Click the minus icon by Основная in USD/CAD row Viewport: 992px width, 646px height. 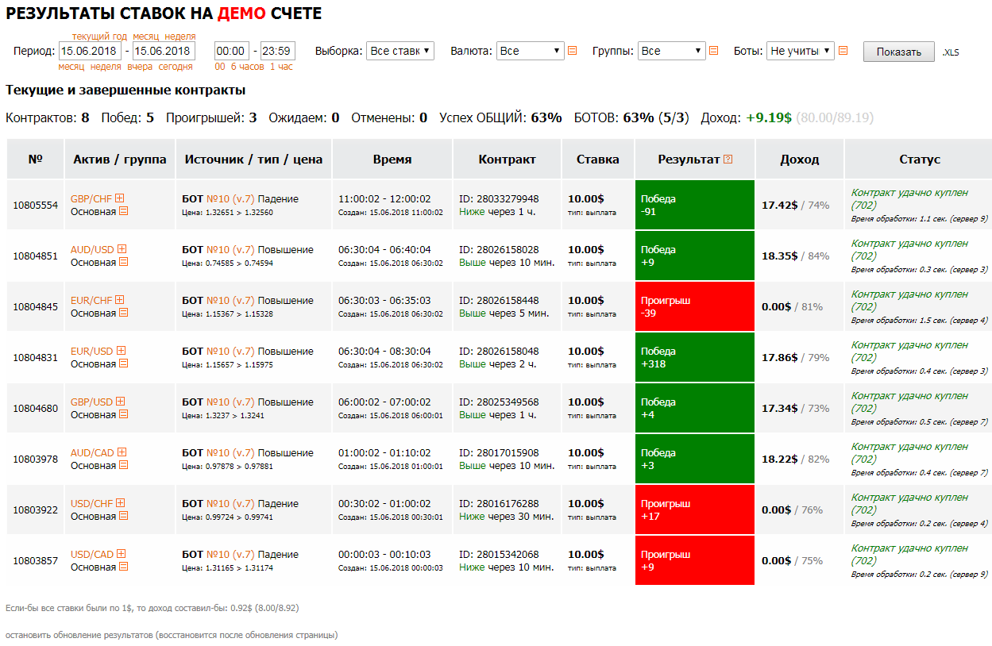[x=123, y=567]
